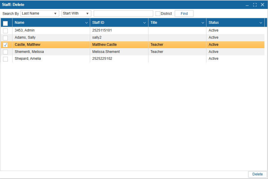Minimize the Staff: Delete window

pyautogui.click(x=247, y=5)
